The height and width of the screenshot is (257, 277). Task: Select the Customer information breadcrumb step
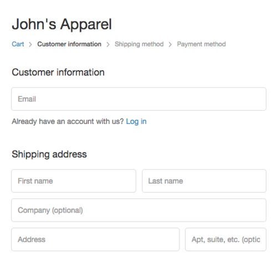tap(69, 44)
